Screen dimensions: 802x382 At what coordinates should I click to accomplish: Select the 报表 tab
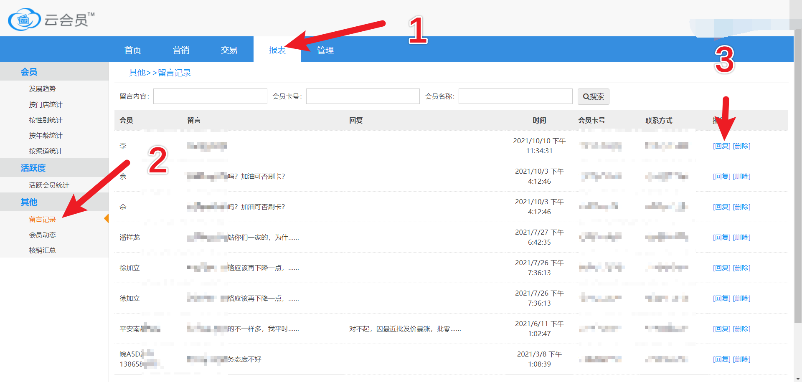tap(277, 50)
